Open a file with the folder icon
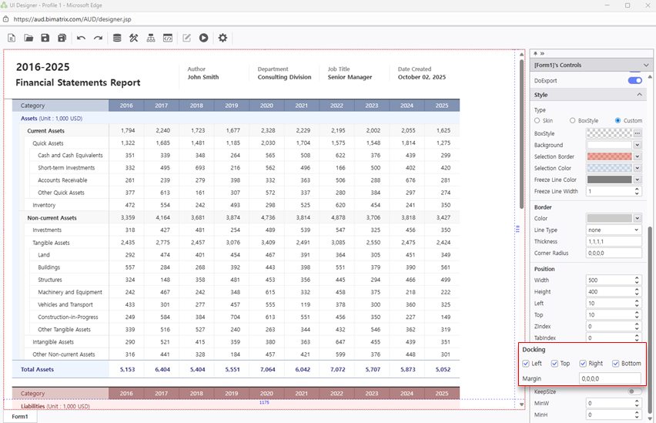The image size is (656, 423). 28,38
